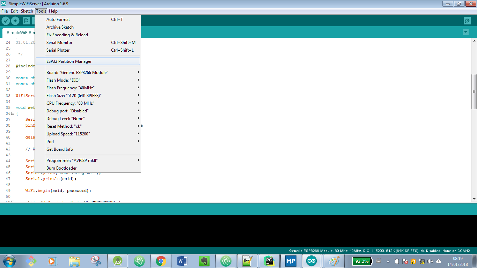Expand Reset Method "ck" submenu
The height and width of the screenshot is (268, 477).
tap(88, 126)
